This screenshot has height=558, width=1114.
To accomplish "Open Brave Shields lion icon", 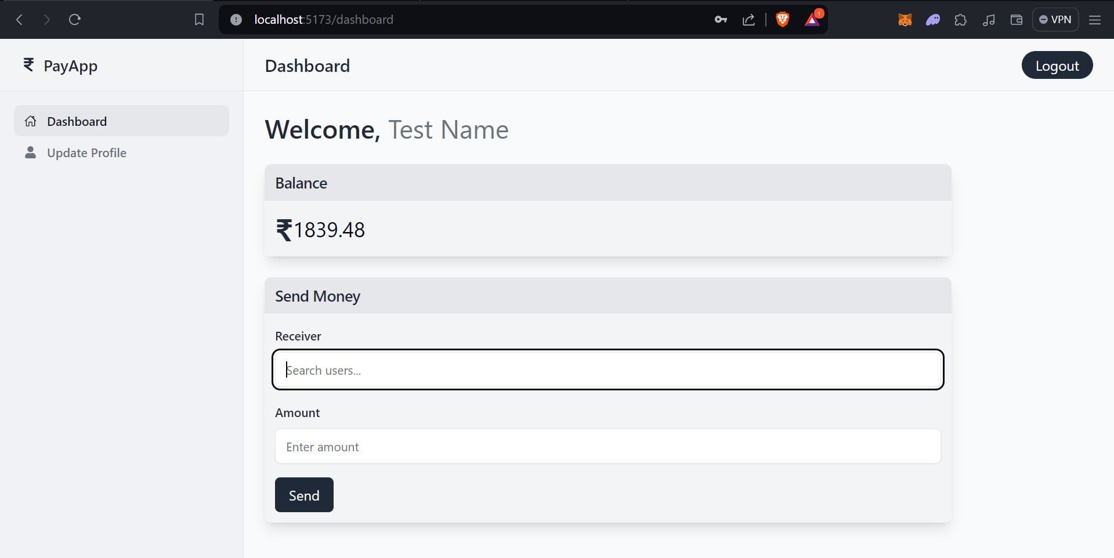I will tap(782, 20).
